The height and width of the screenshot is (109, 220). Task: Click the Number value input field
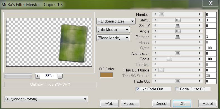pyautogui.click(x=211, y=14)
